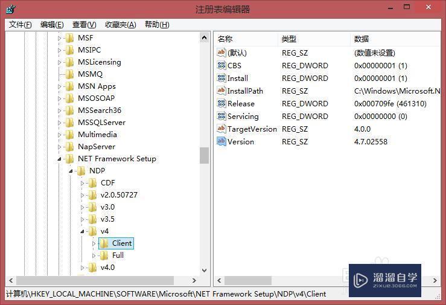446x305 pixels.
Task: Select the NET Framework Setup folder icon
Action: 69,159
